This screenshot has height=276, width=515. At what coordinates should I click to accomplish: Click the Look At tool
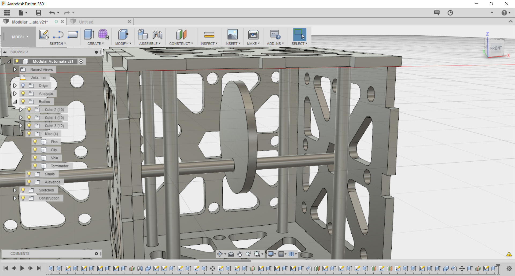[231, 254]
